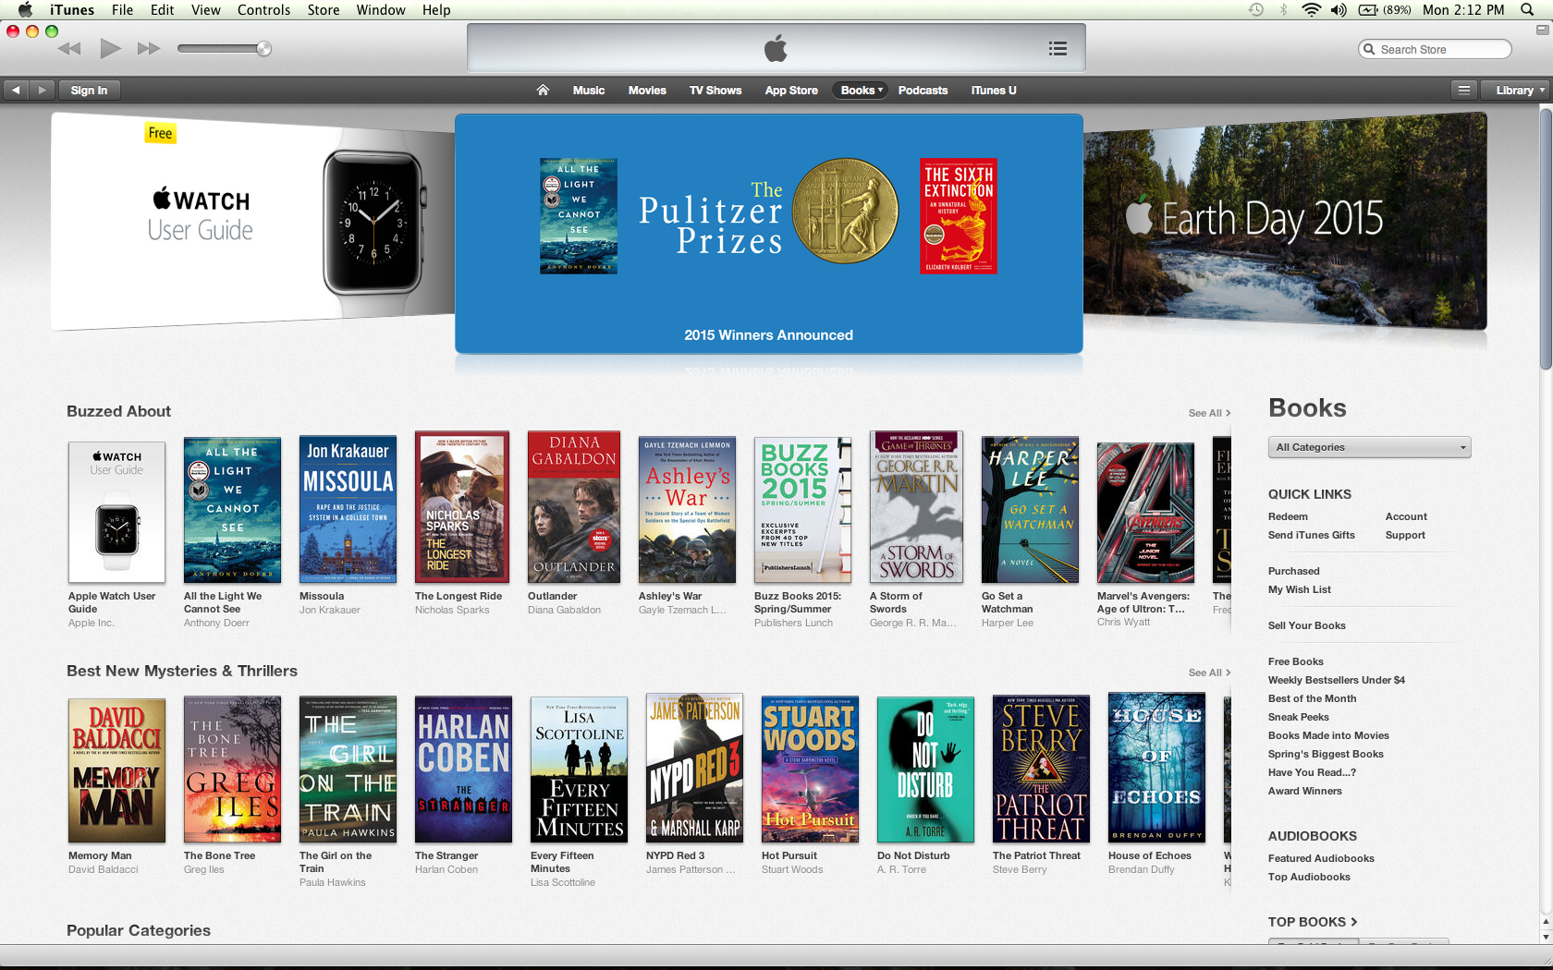Expand the Books tab dropdown
This screenshot has height=970, width=1553.
[862, 91]
